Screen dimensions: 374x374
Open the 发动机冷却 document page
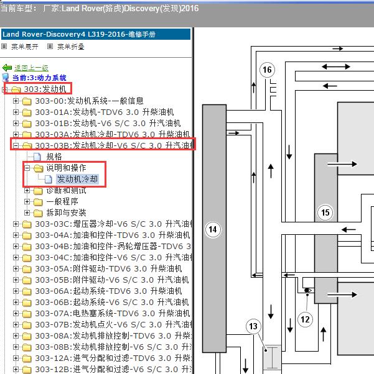[77, 179]
